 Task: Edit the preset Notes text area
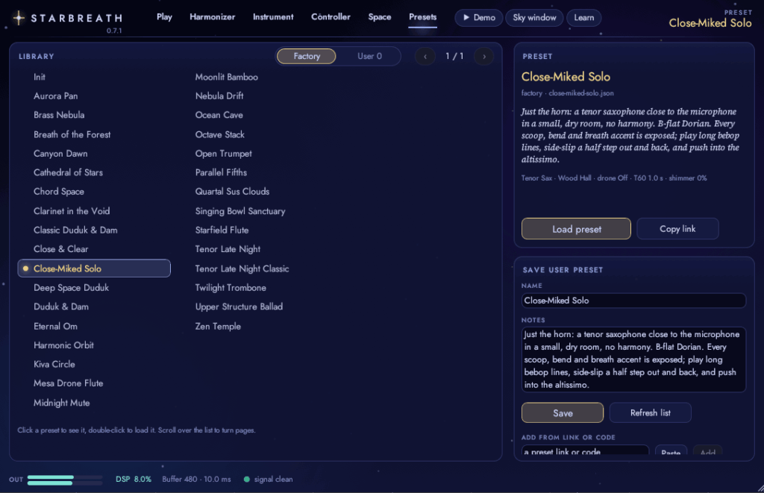633,359
